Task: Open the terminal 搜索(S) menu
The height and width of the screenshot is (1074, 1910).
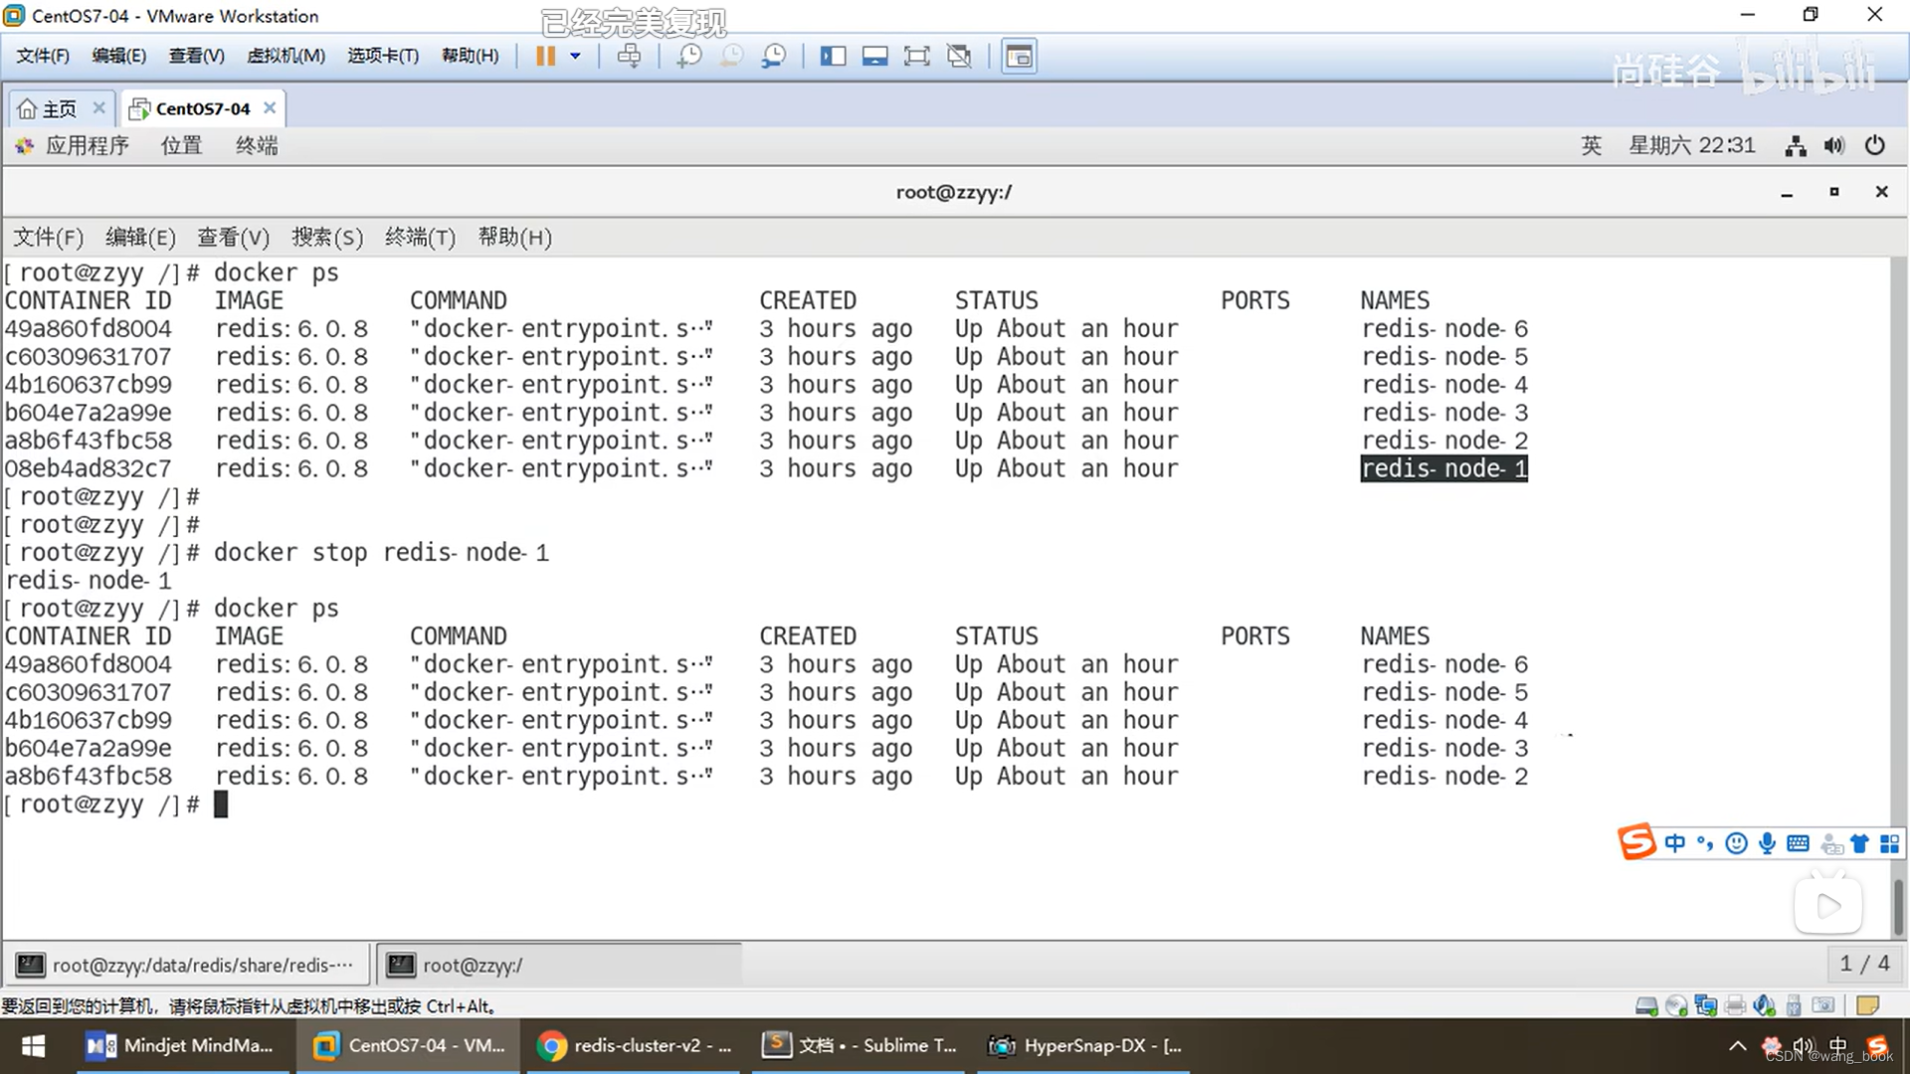Action: pos(326,237)
